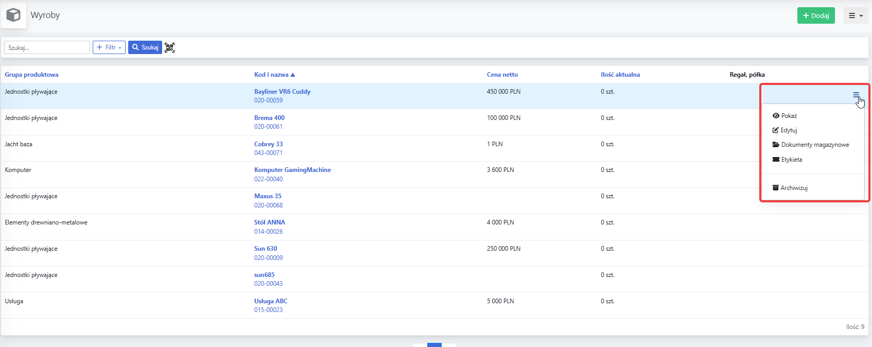872x347 pixels.
Task: Open Dokumenty magazynowe menu entry
Action: (x=811, y=145)
